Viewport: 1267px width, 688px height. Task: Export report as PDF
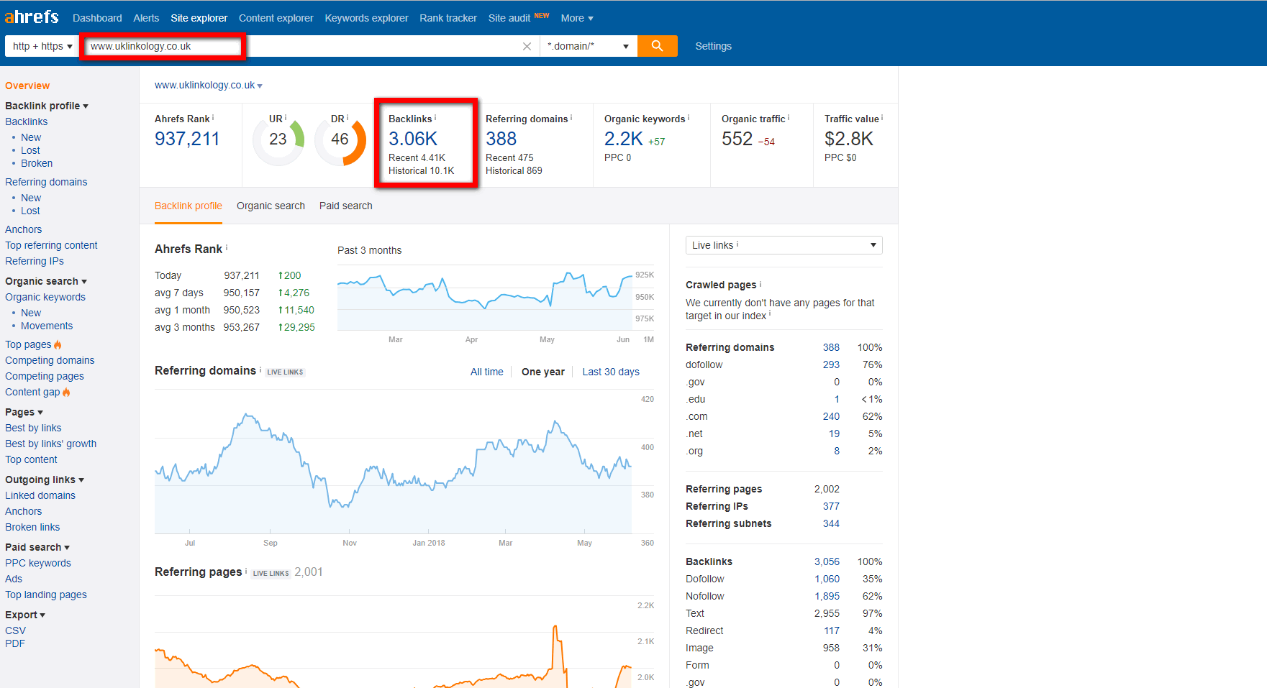(15, 643)
